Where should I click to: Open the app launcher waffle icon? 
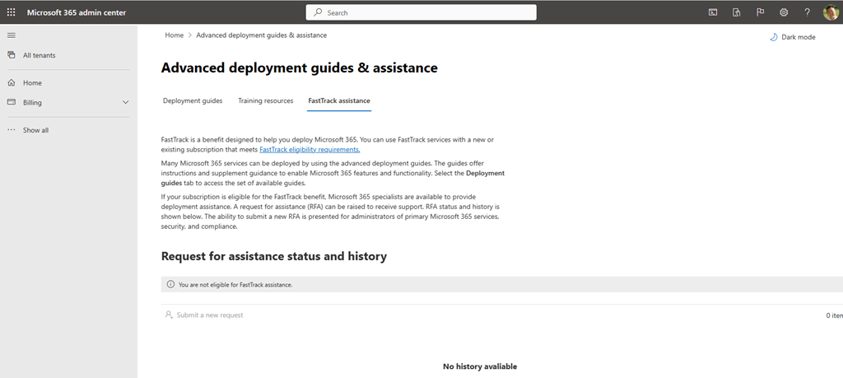click(11, 12)
